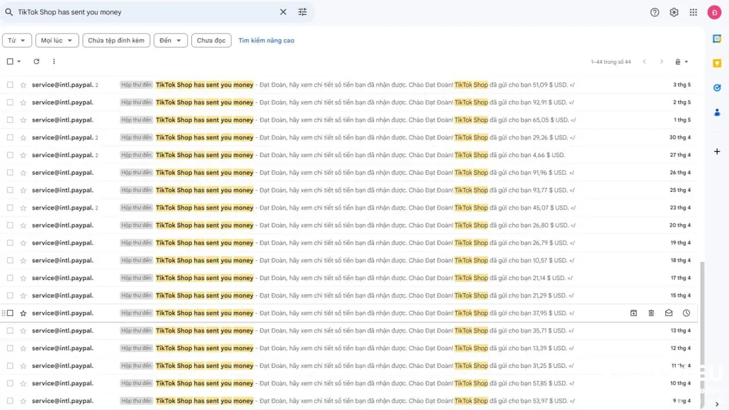
Task: Tick the checkbox for the 37,95 $ USD email
Action: pyautogui.click(x=10, y=313)
